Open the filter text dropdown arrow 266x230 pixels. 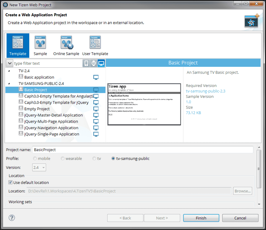(9, 63)
